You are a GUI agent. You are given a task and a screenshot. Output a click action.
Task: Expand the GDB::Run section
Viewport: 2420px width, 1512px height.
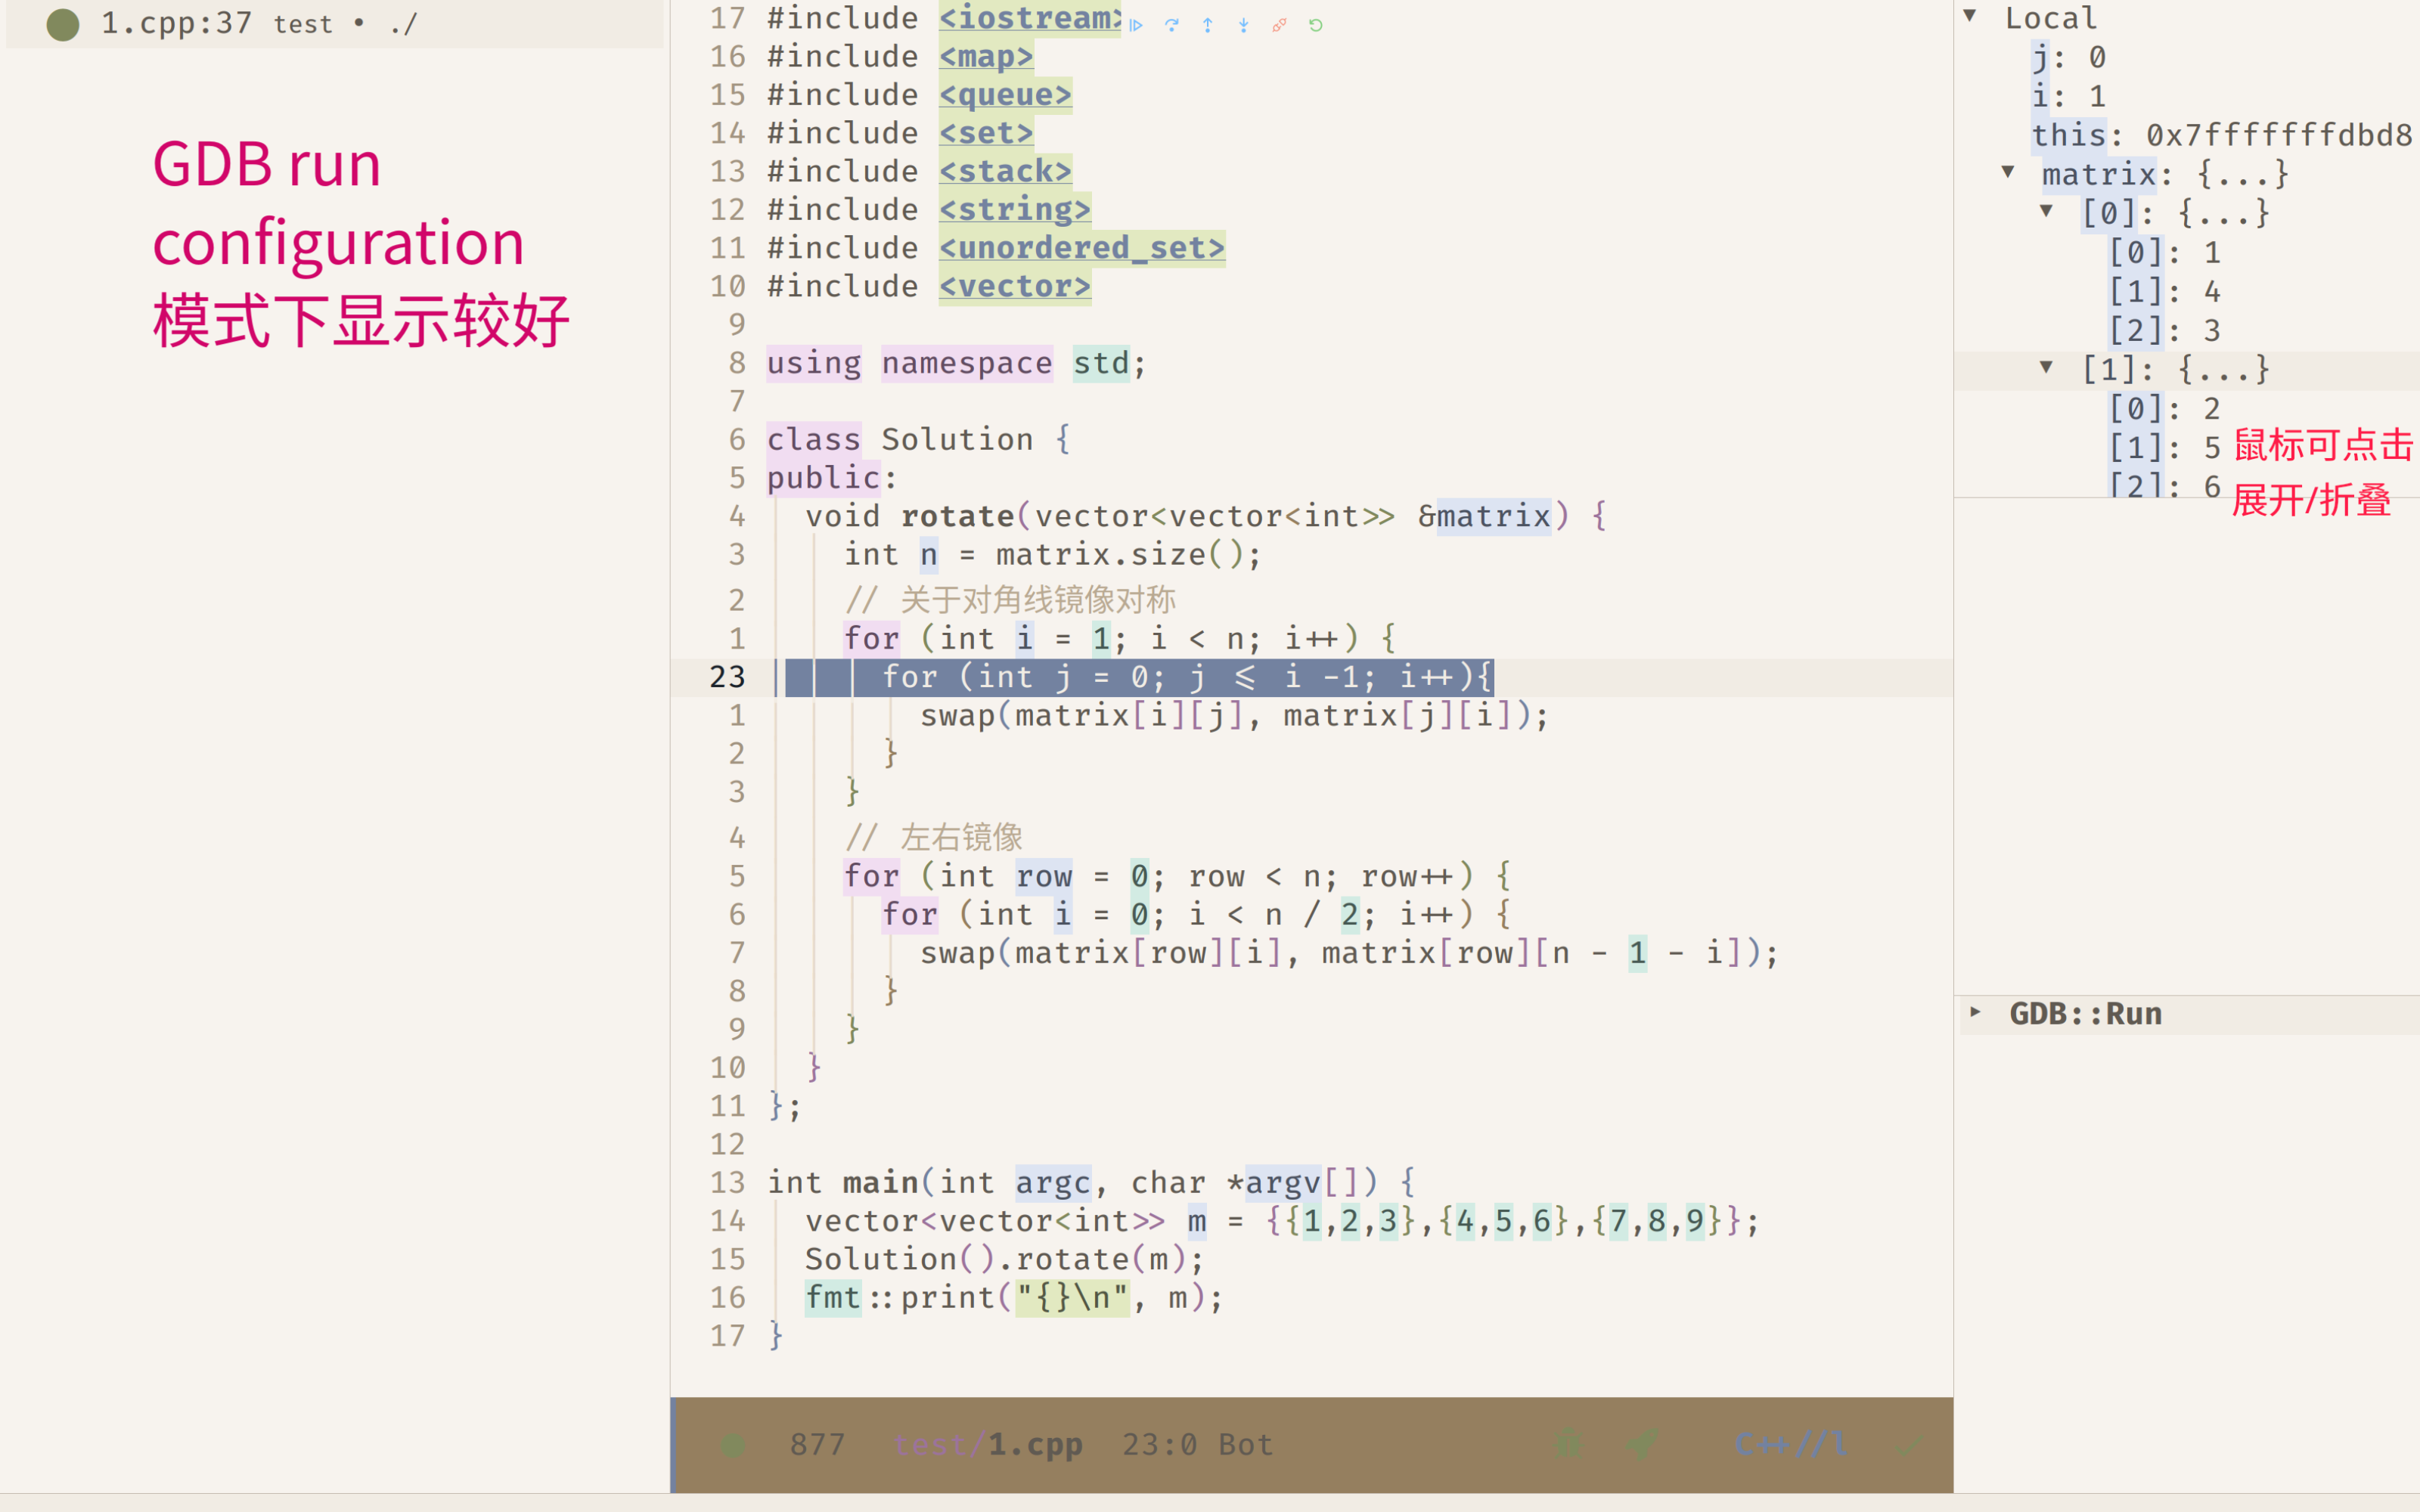coord(1976,1013)
